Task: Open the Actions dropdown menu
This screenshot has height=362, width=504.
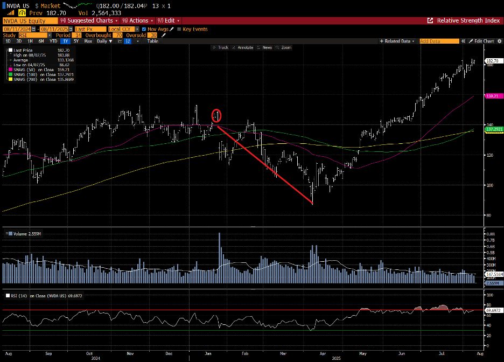Action: (x=138, y=20)
